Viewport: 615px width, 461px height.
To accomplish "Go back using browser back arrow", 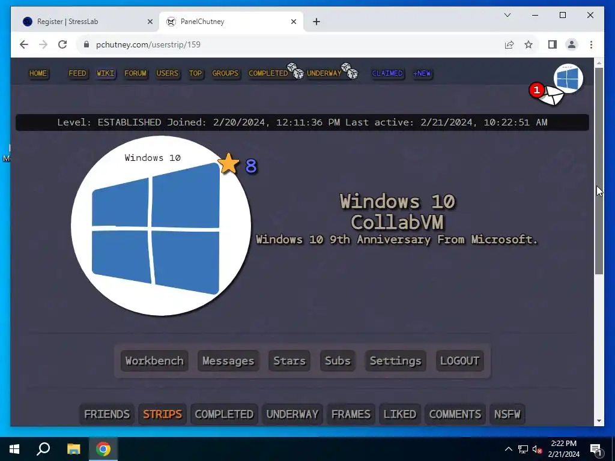I will 24,44.
